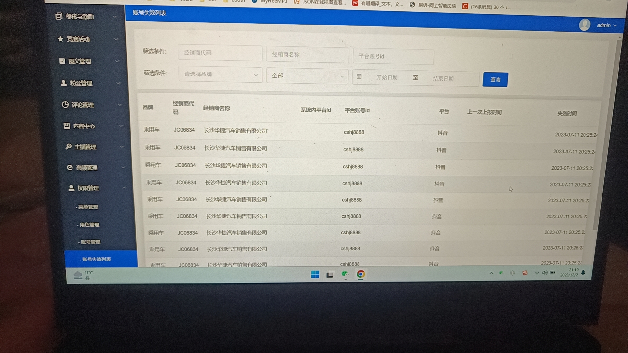Click the red C bookmark icon
Screen dimensions: 628x353
click(x=465, y=6)
